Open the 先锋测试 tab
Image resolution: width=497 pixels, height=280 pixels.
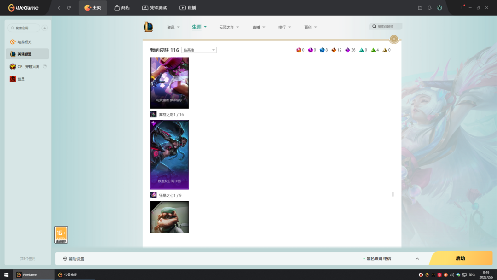pos(154,8)
